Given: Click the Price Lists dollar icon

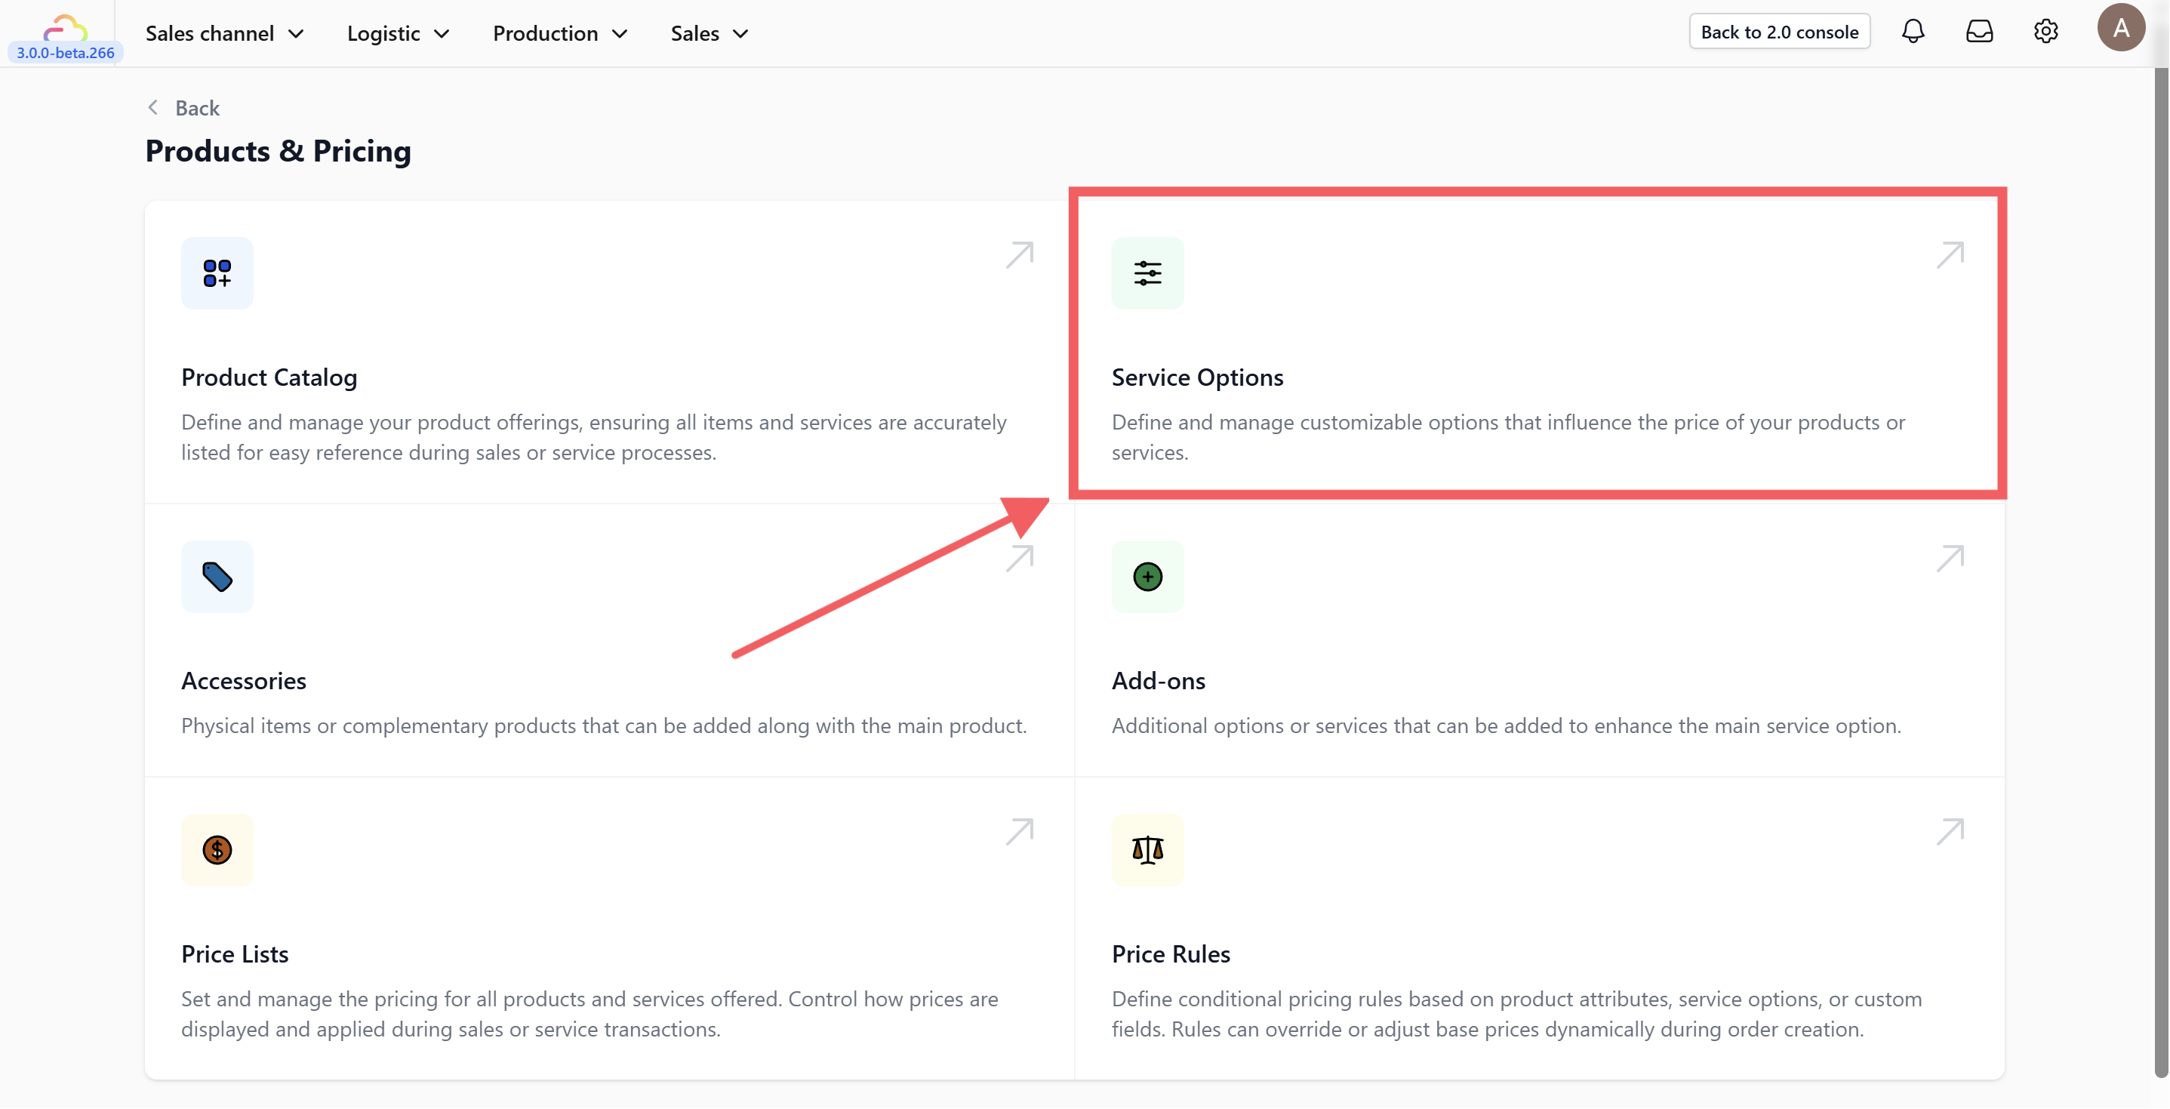Looking at the screenshot, I should [x=217, y=849].
